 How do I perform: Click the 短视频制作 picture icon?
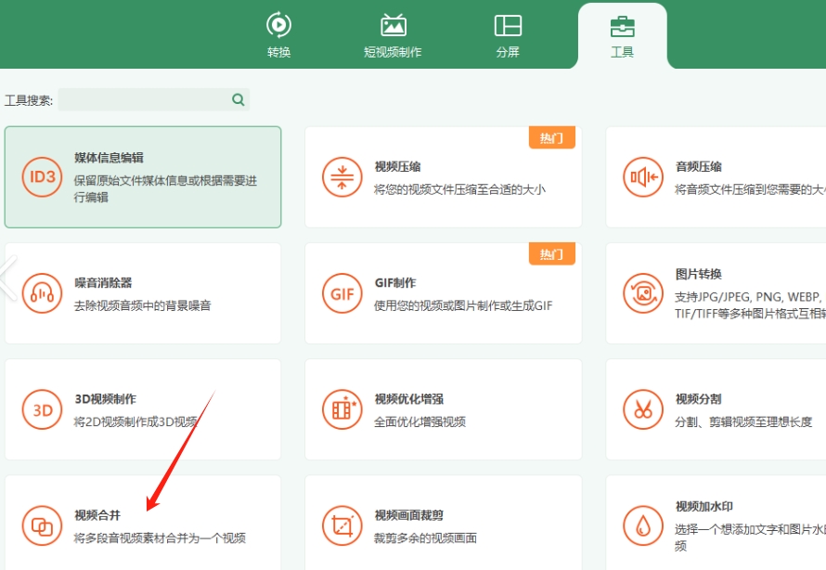[x=393, y=25]
